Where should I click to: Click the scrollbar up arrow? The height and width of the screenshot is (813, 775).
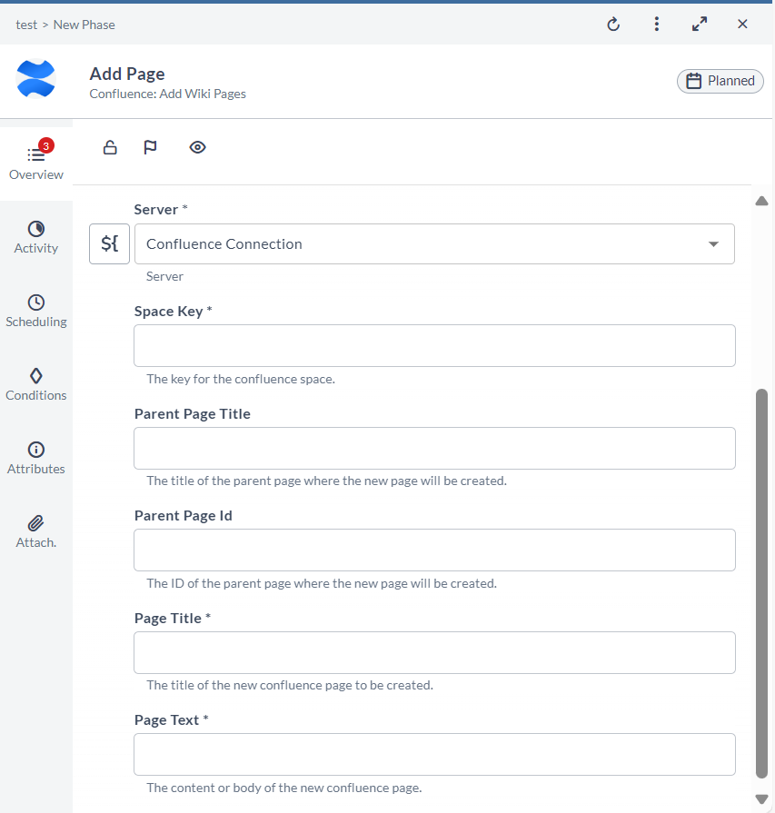coord(761,201)
